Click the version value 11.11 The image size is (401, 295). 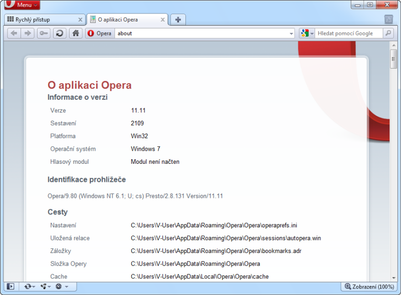pos(138,110)
